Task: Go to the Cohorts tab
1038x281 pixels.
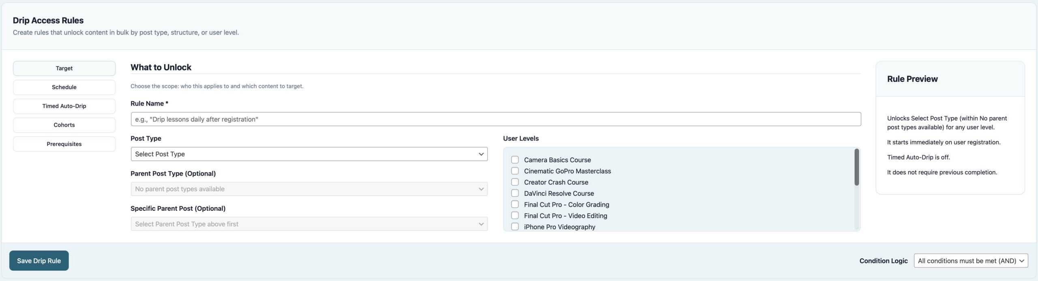Action: (64, 125)
